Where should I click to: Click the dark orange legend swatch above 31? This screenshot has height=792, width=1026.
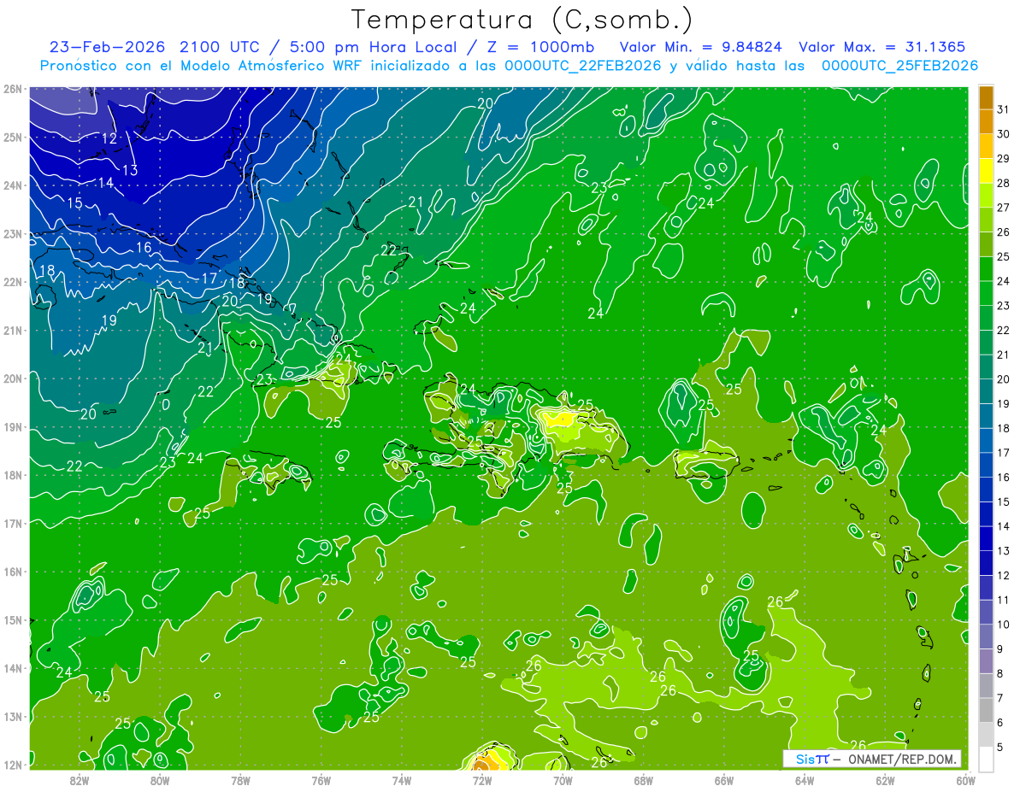(x=986, y=97)
